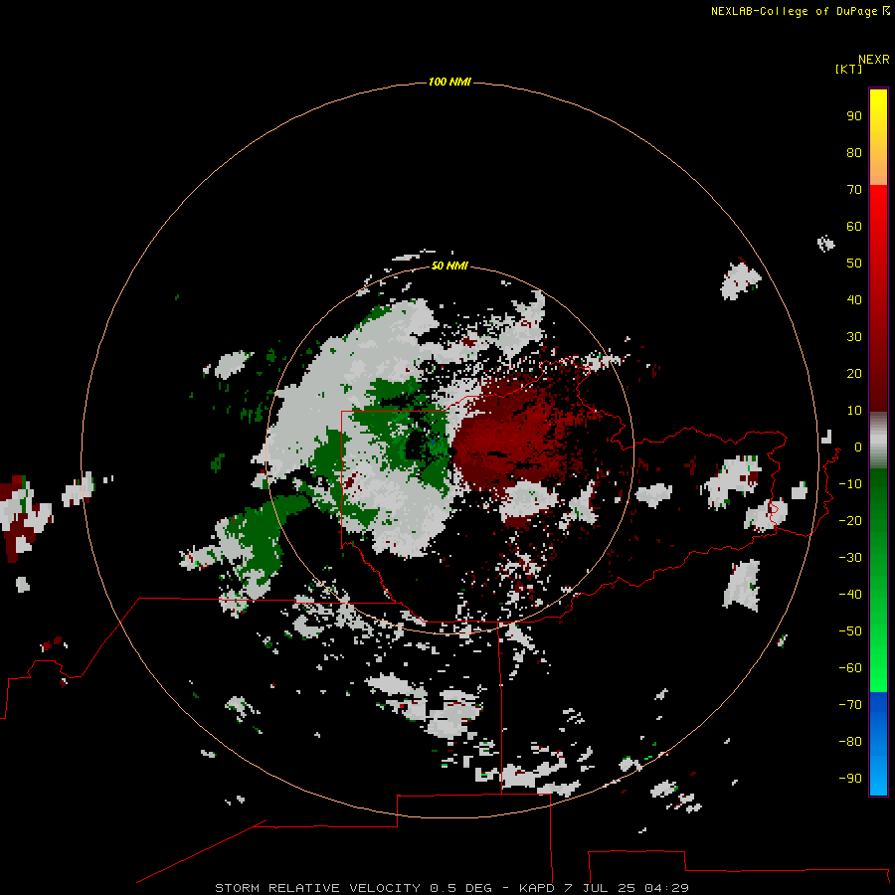
Task: Click the 30 value on the velocity scale
Action: tap(854, 337)
